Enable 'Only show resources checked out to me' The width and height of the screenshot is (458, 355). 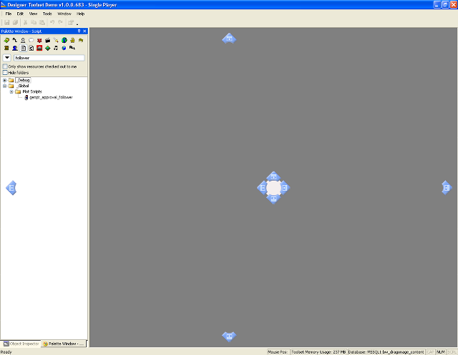click(x=5, y=66)
